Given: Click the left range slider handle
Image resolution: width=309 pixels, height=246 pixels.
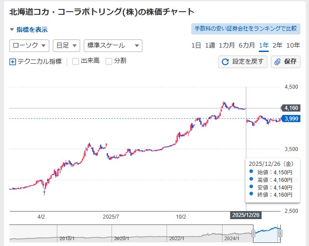Looking at the screenshot, I should coord(253,233).
